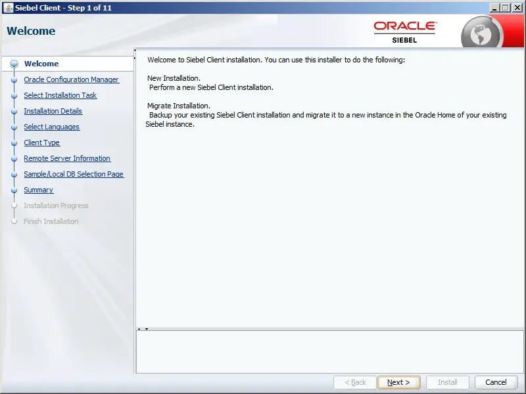Click bullet beside Oracle Configuration Manager
Screen dimensions: 526x394
[x=14, y=79]
